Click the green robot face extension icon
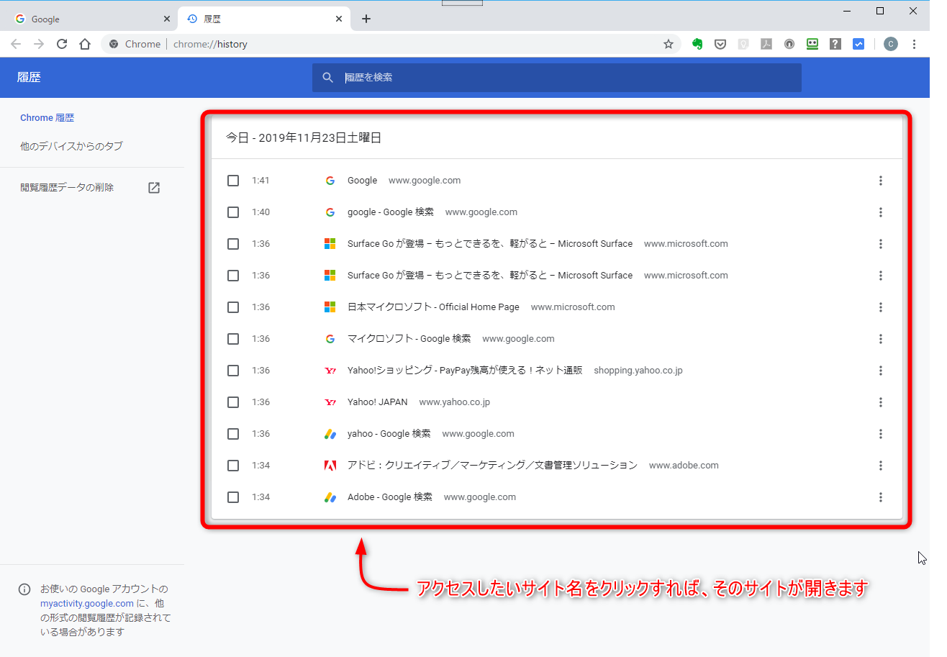The image size is (947, 657). [x=812, y=44]
